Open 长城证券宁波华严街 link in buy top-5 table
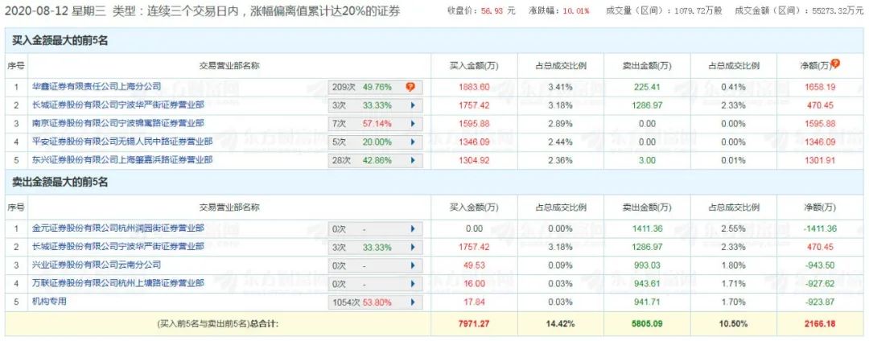The width and height of the screenshot is (869, 341). coord(118,105)
